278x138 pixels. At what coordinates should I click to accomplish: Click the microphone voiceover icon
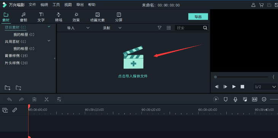coord(235,99)
